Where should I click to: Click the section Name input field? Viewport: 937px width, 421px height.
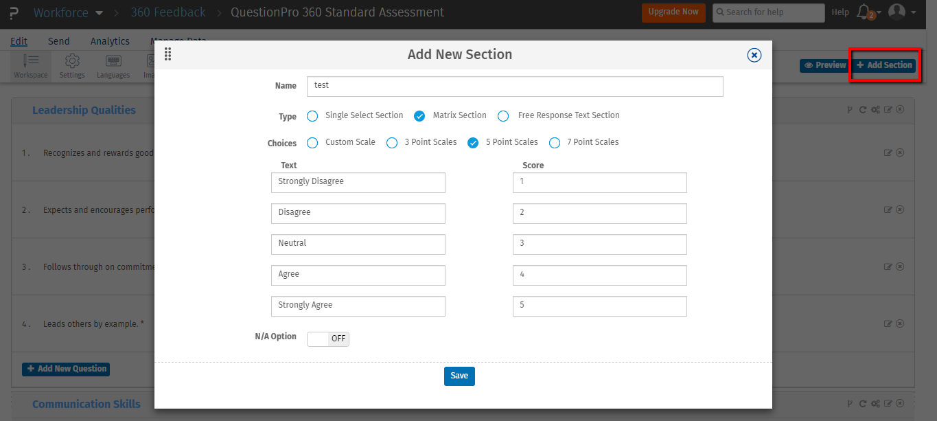[x=515, y=86]
